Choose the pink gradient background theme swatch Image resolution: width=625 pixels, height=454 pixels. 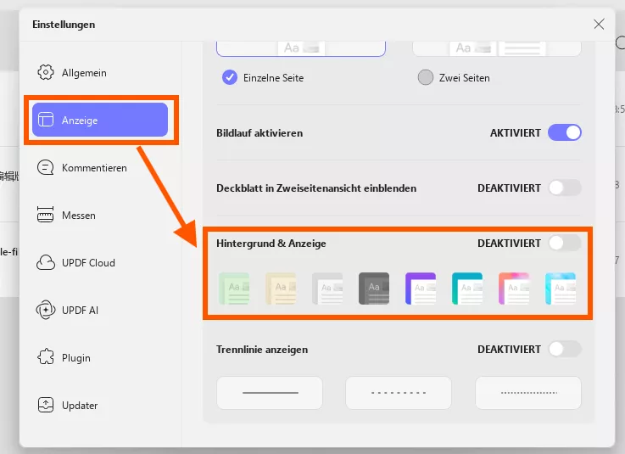click(x=514, y=289)
